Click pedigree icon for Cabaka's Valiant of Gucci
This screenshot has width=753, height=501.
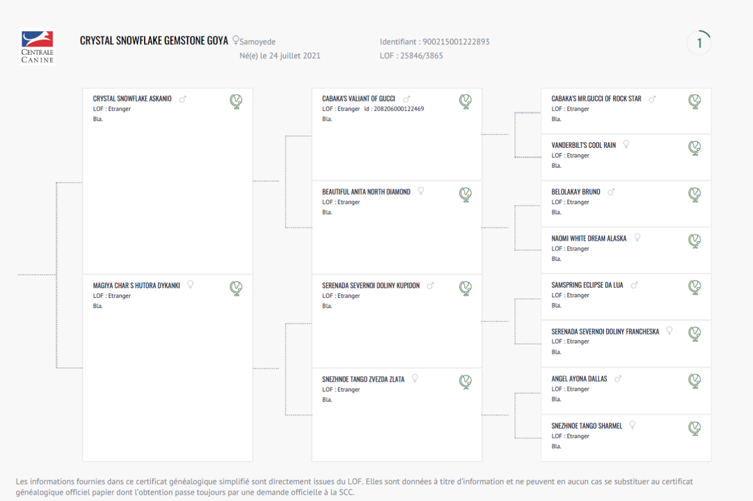tap(465, 101)
